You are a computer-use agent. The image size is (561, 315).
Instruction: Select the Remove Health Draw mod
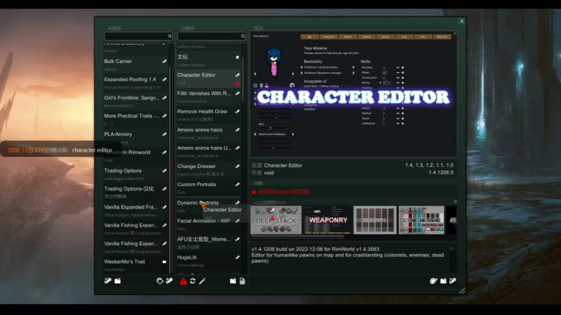(208, 115)
